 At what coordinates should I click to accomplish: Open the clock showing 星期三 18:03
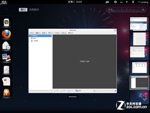(75, 2)
